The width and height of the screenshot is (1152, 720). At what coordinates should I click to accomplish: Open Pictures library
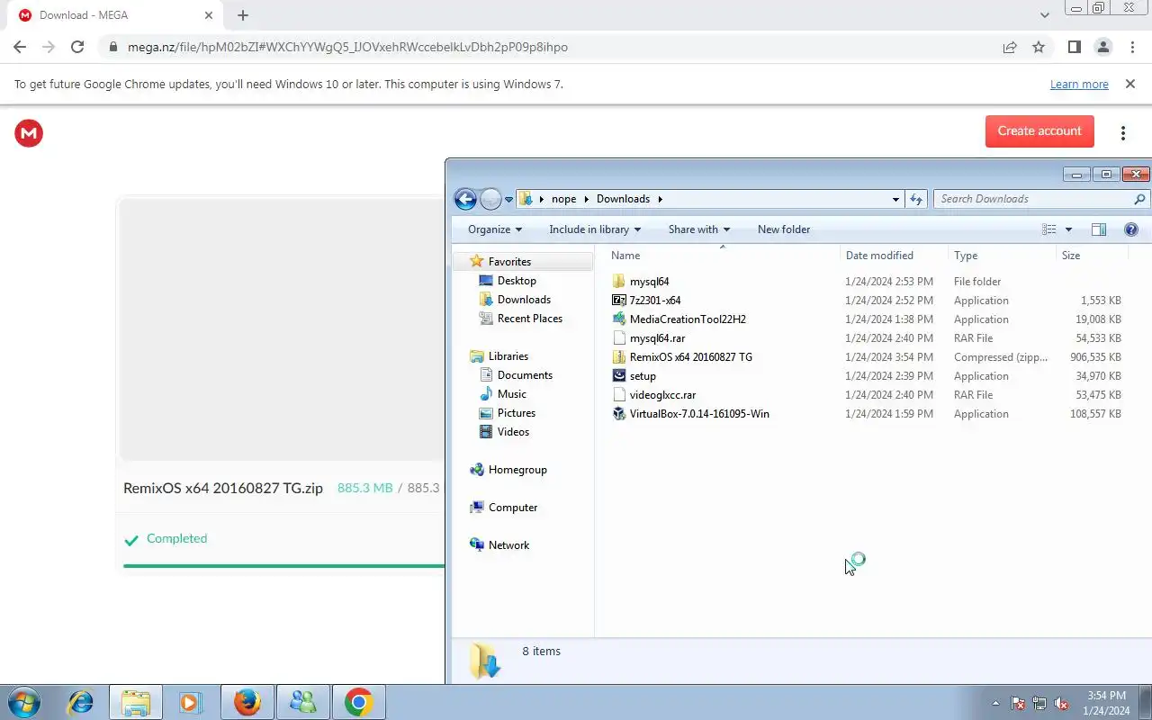[516, 413]
